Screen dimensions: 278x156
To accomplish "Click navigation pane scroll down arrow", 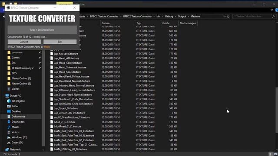I will [x=43, y=150].
